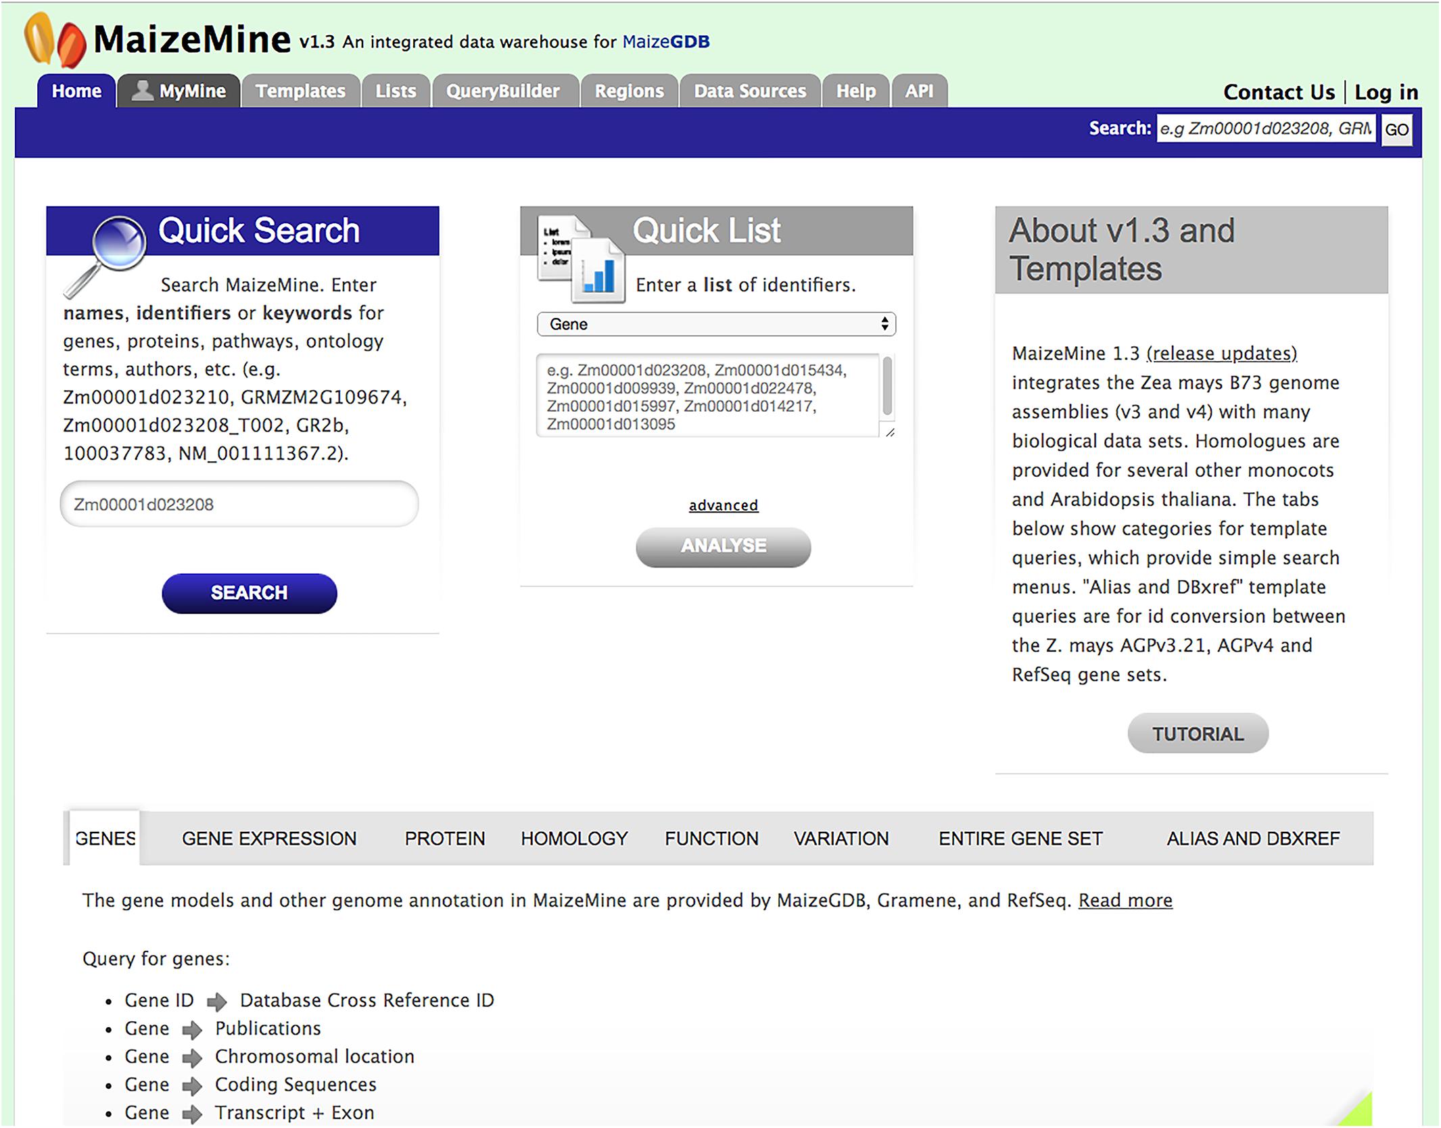Focus the header Search input field
The image size is (1441, 1128).
pos(1266,128)
